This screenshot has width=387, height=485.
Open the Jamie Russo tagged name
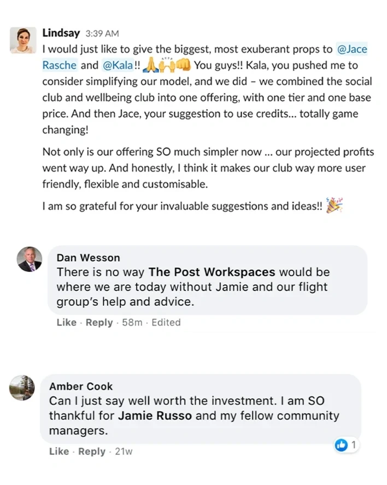[x=155, y=416]
